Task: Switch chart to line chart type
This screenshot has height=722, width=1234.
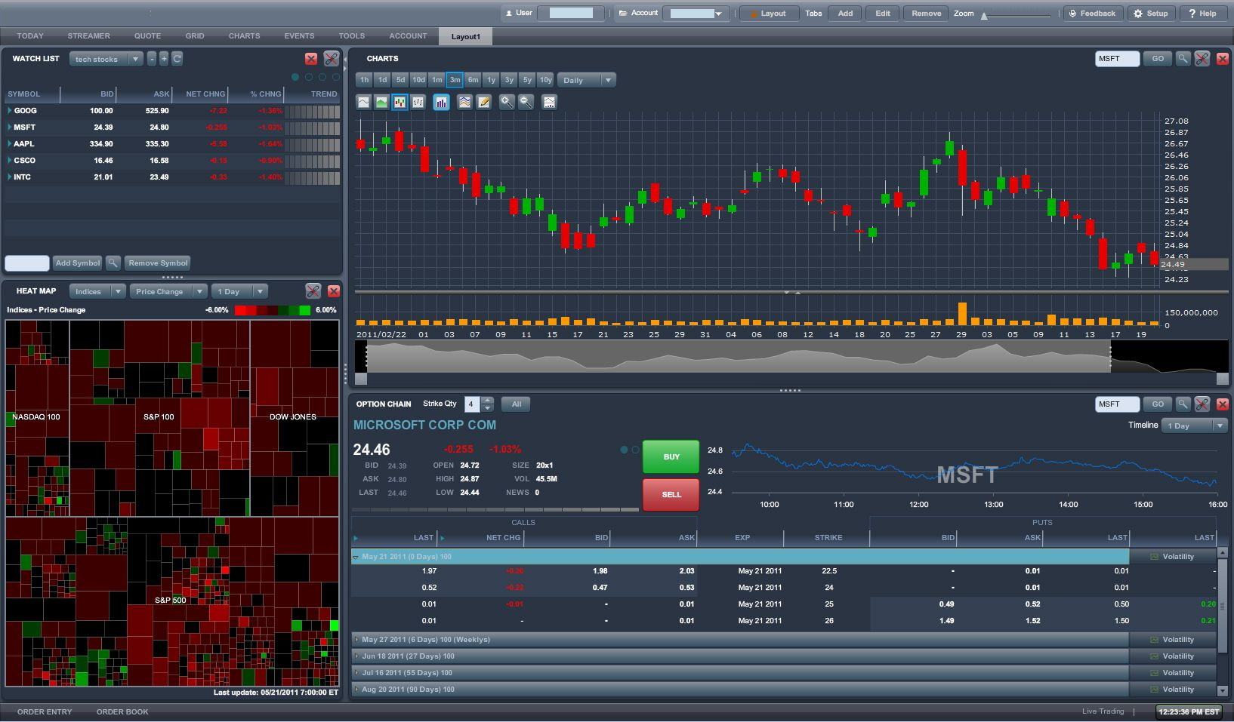Action: [363, 102]
